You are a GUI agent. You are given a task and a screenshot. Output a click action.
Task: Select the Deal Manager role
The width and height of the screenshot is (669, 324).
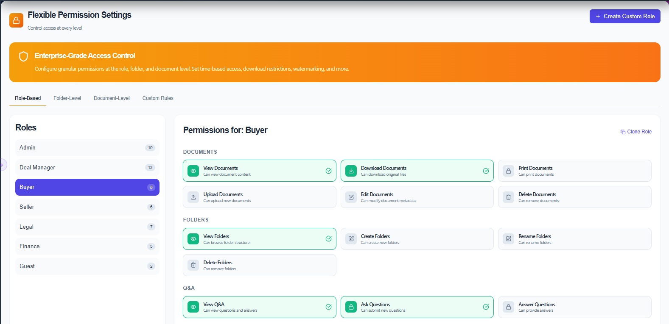pyautogui.click(x=87, y=168)
